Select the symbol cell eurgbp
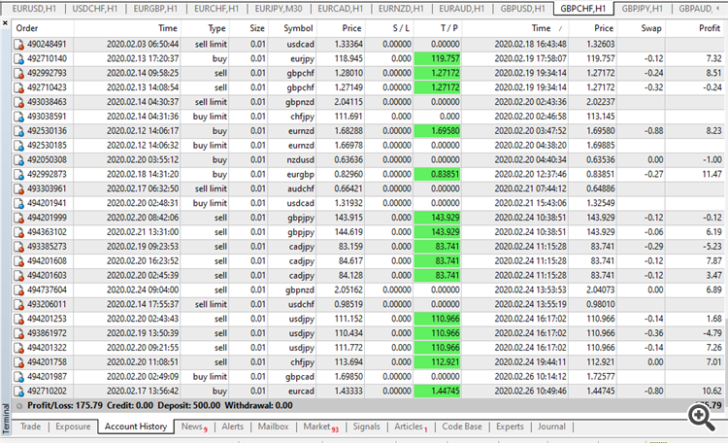The image size is (728, 443). [292, 175]
